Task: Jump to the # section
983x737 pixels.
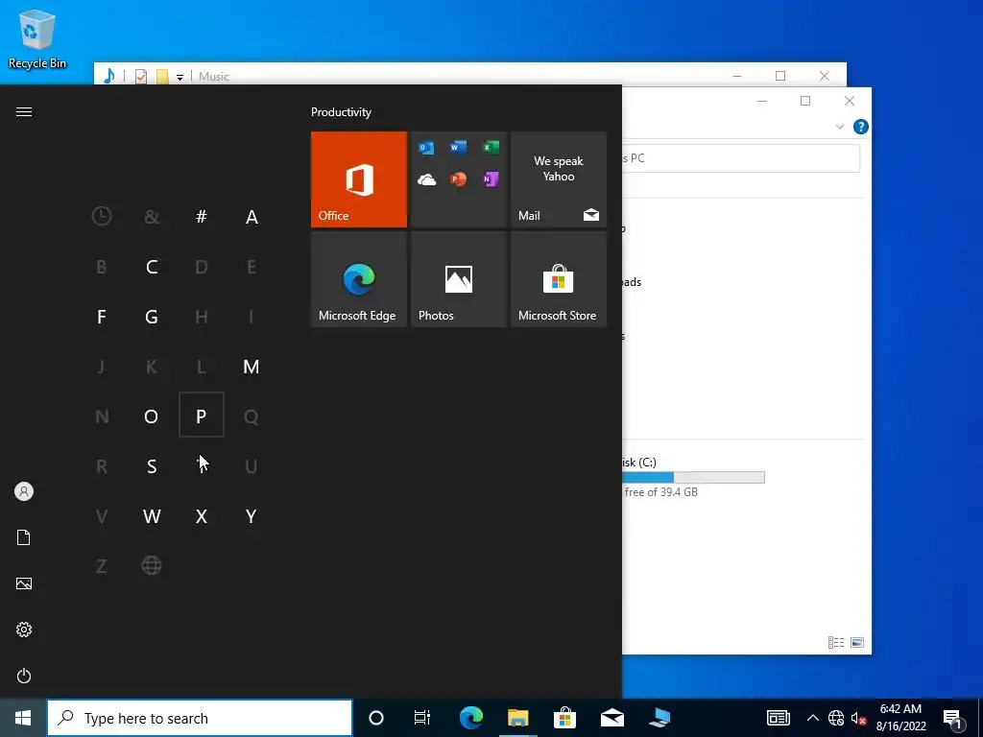Action: click(202, 217)
